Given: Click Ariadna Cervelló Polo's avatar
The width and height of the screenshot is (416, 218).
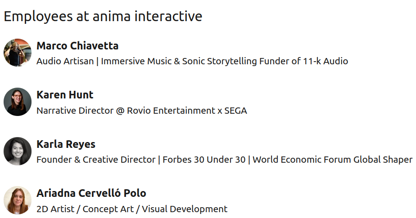Looking at the screenshot, I should tap(18, 200).
